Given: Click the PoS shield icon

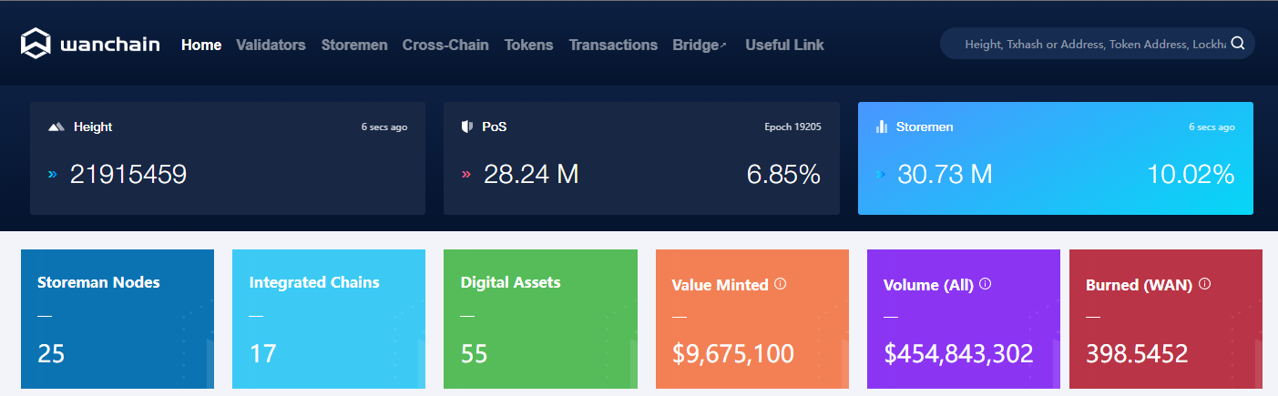Looking at the screenshot, I should pyautogui.click(x=466, y=127).
